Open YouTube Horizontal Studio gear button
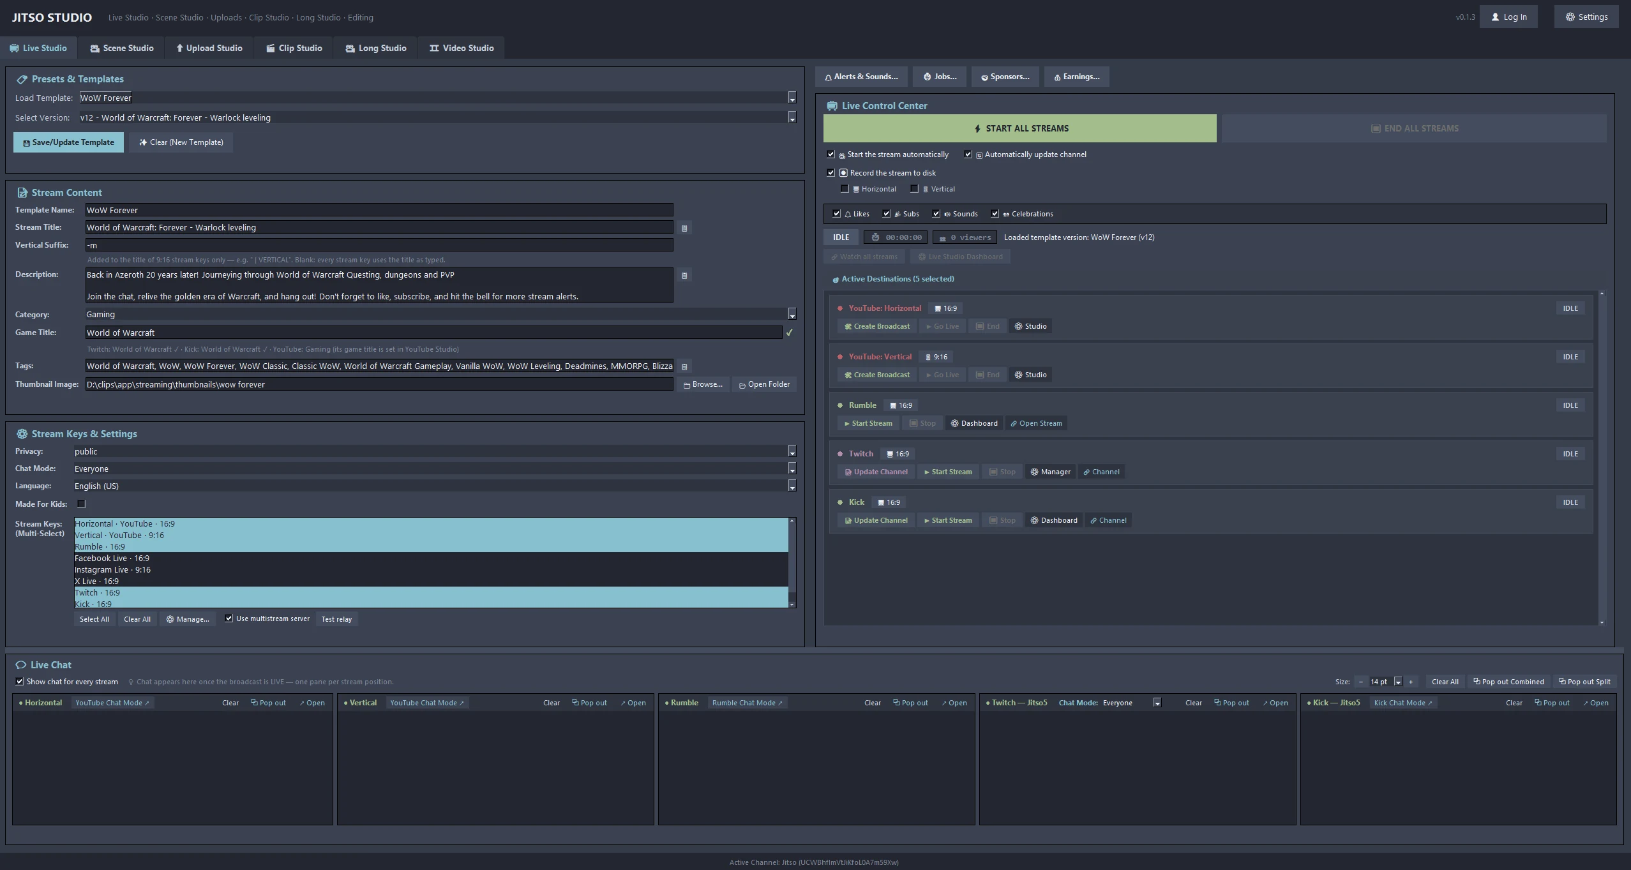1631x870 pixels. pyautogui.click(x=1031, y=326)
